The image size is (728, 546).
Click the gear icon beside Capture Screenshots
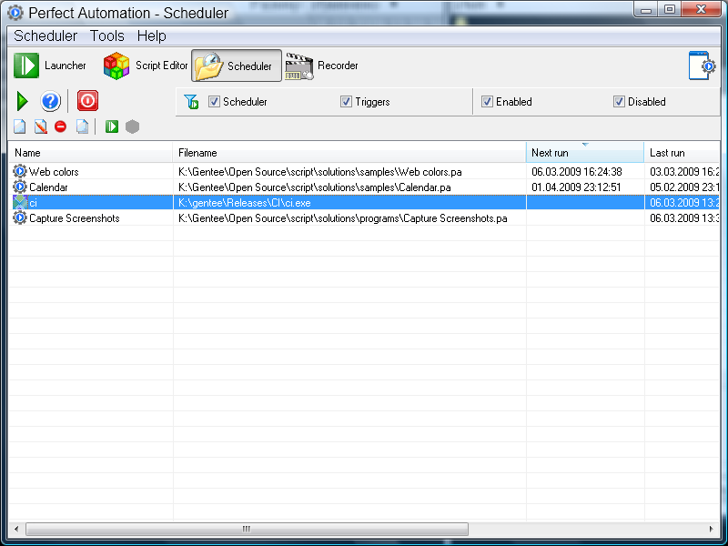coord(20,217)
